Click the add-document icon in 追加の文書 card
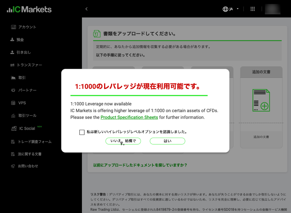The height and width of the screenshot is (213, 291). (x=261, y=100)
